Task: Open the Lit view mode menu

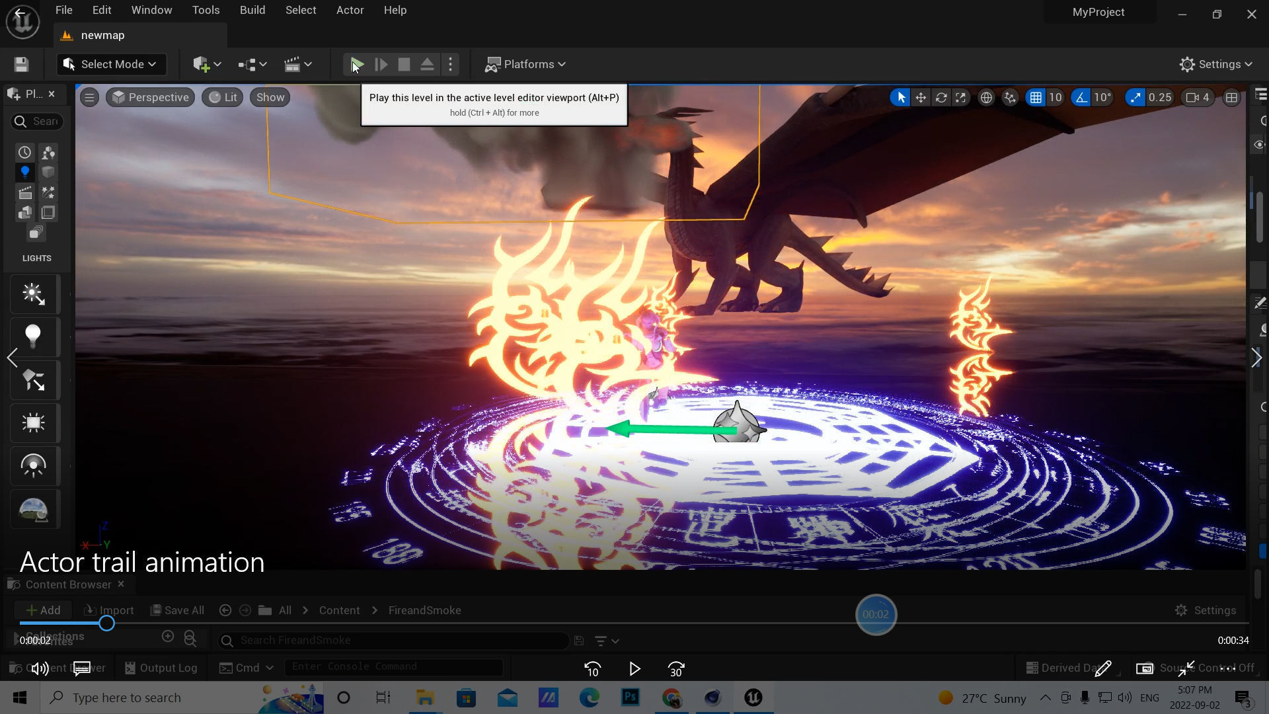Action: 223,97
